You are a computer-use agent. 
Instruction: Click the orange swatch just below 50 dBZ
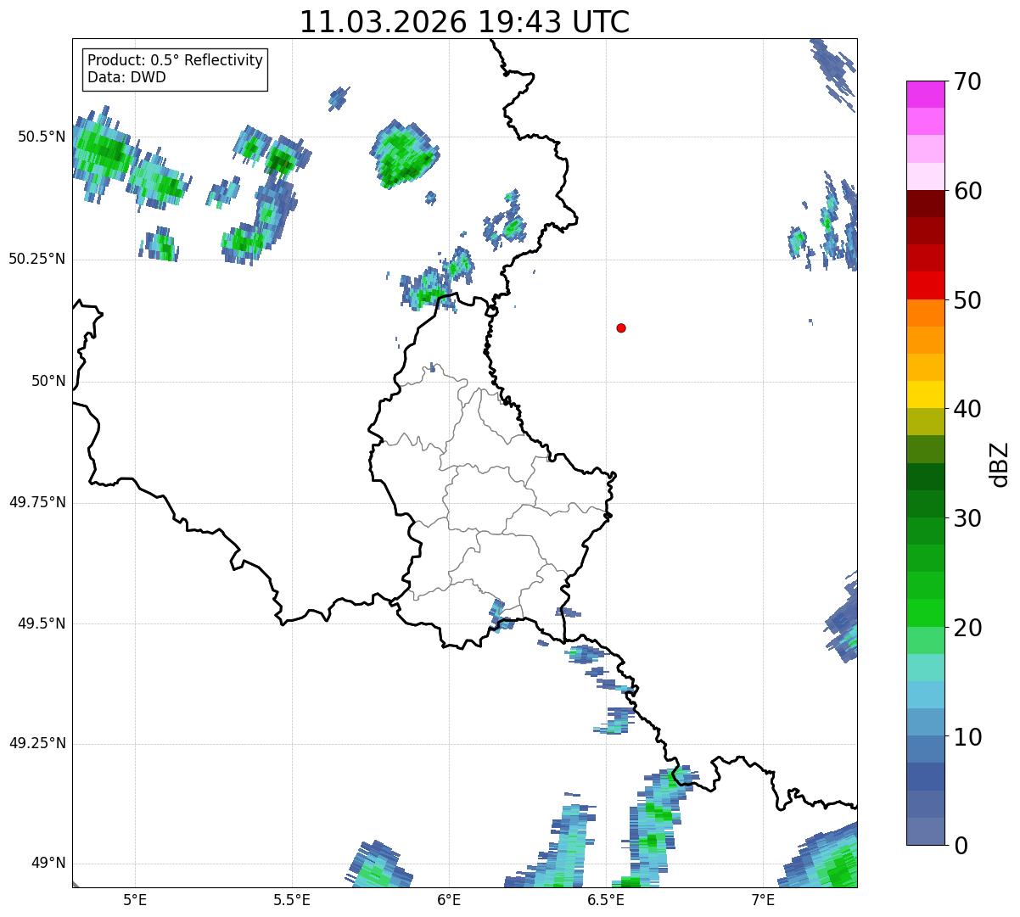tap(925, 313)
